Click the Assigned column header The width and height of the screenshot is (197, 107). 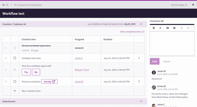click(x=79, y=39)
